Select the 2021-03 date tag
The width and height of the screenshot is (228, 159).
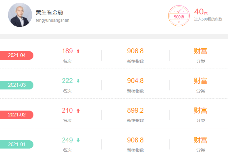[x=16, y=85]
